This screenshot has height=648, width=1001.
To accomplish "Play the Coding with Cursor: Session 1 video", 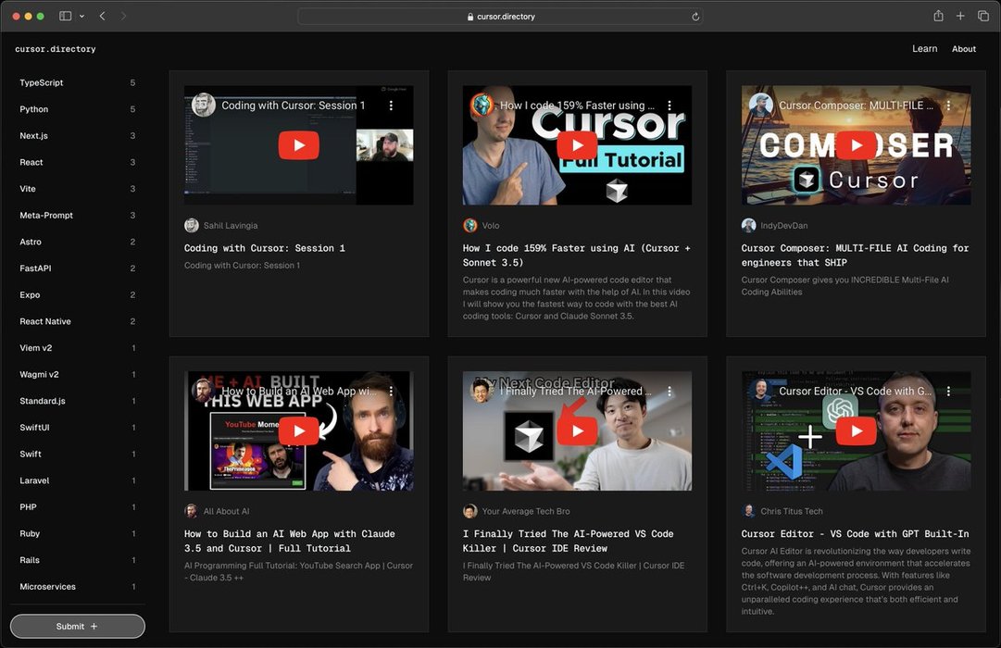I will 299,145.
